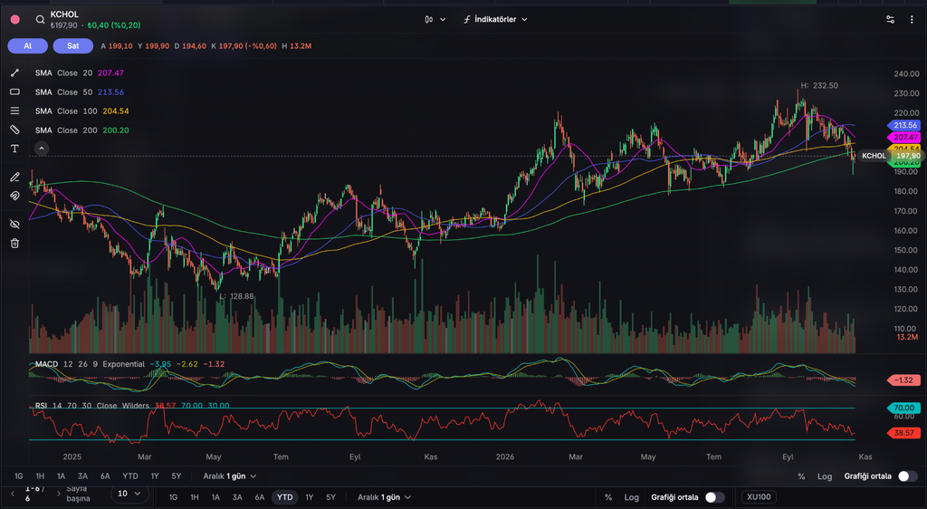
Task: Click the Sat sell button
Action: click(x=72, y=45)
